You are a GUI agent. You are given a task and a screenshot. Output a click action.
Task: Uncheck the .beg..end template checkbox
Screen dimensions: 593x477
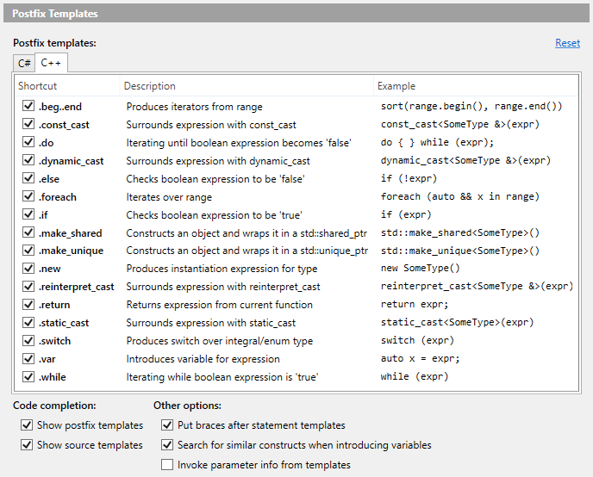coord(28,106)
